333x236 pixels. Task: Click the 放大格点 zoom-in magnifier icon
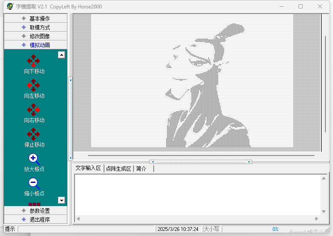[34, 159]
